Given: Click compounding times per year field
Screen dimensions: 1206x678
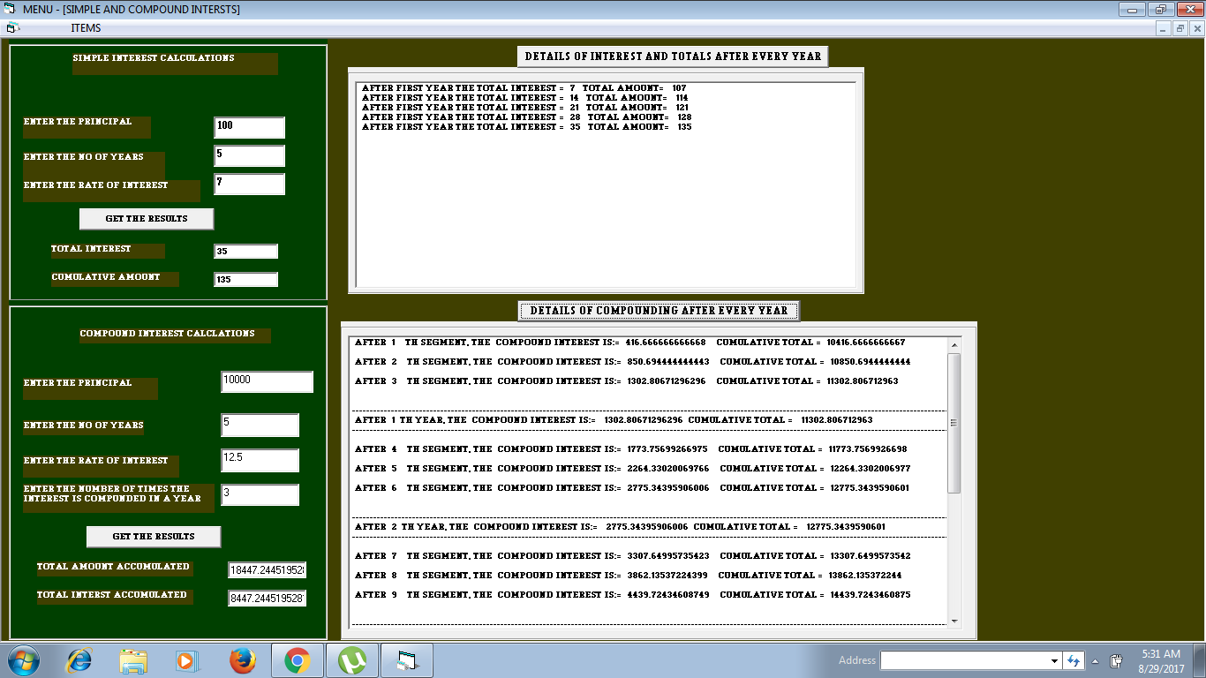Looking at the screenshot, I should coord(260,494).
